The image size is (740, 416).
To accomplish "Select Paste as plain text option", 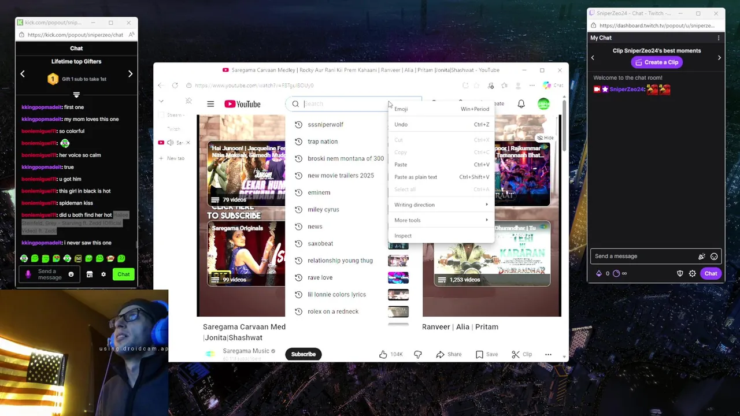I will click(441, 177).
